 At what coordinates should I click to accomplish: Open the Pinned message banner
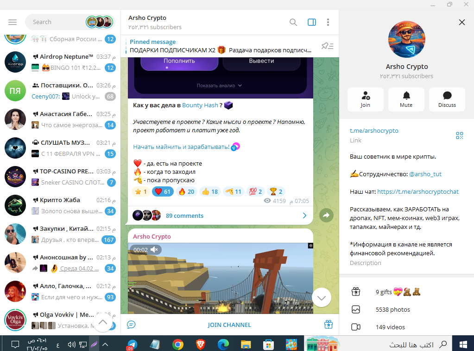click(221, 46)
